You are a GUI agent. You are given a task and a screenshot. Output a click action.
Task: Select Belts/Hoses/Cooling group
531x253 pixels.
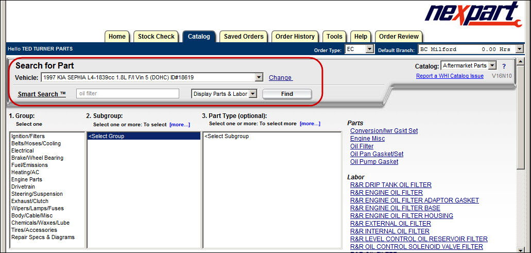point(36,143)
